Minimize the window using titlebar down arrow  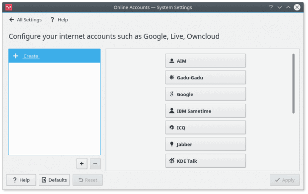click(280, 7)
